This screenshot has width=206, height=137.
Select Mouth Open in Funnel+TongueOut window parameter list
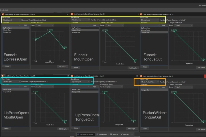click(154, 30)
